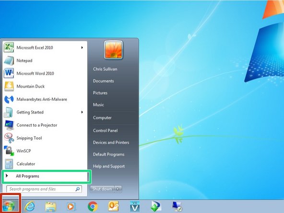Click the Calculator icon
The height and width of the screenshot is (213, 284).
[x=9, y=164]
